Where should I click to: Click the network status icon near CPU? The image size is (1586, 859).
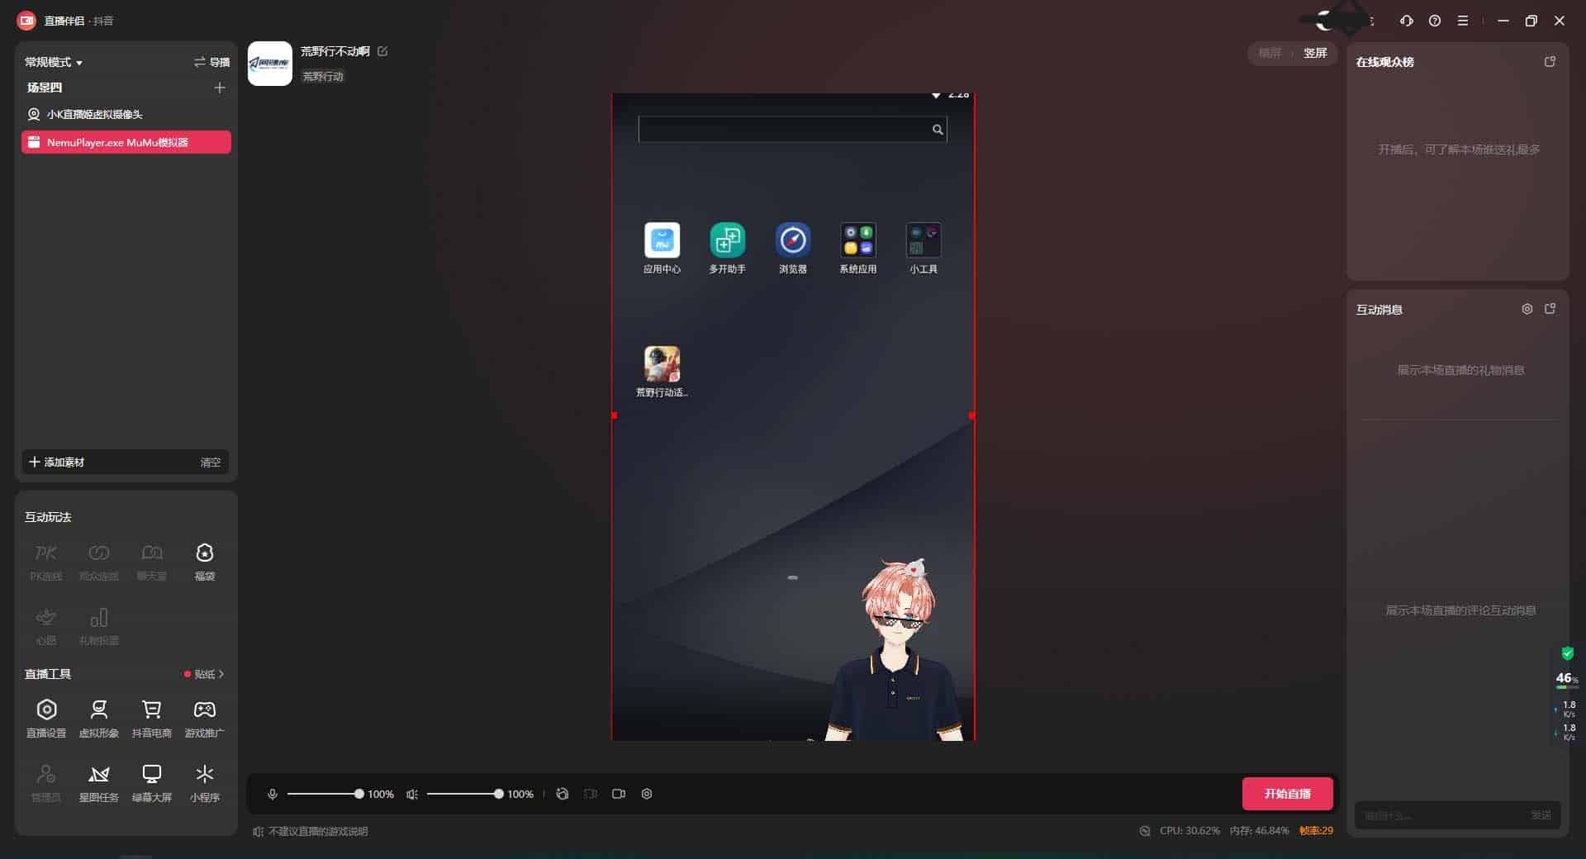click(1144, 831)
